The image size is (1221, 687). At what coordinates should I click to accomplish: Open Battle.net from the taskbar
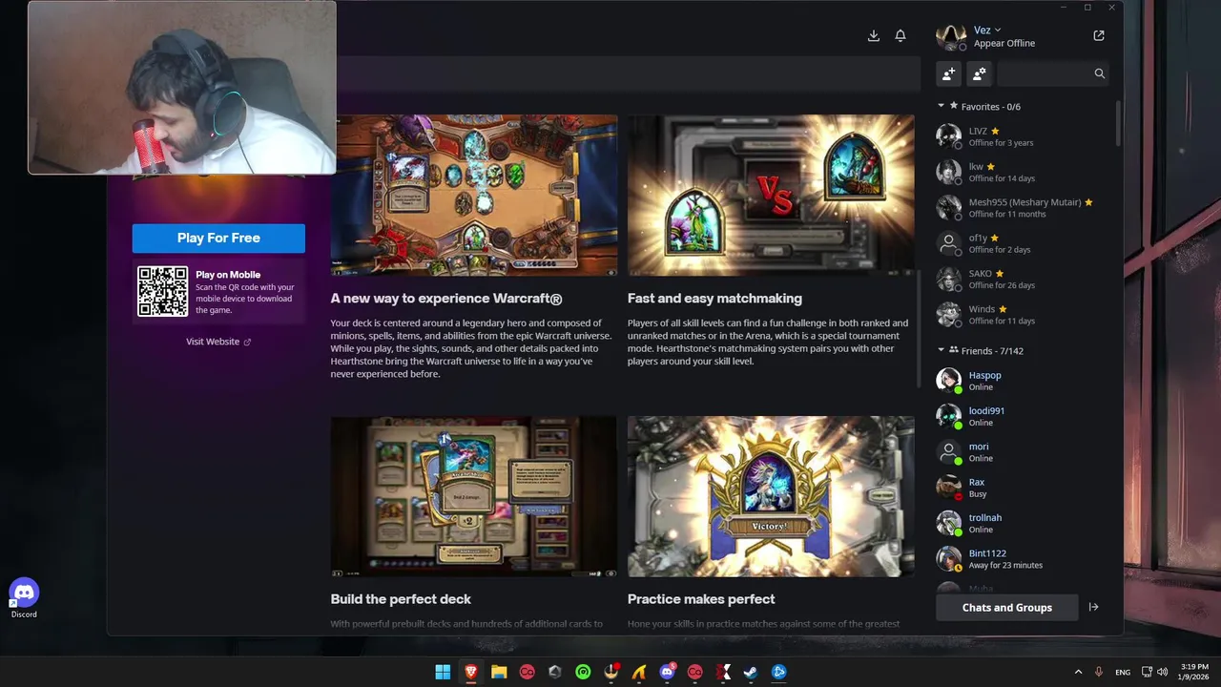(x=779, y=672)
